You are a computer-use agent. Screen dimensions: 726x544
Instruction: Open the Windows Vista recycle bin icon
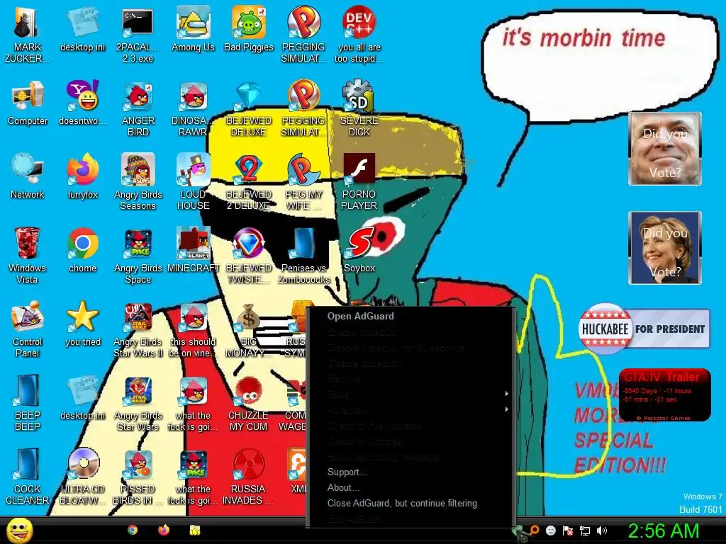pos(28,255)
